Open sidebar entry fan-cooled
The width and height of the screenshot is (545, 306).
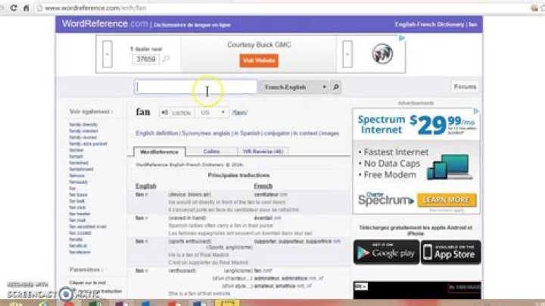(x=80, y=233)
